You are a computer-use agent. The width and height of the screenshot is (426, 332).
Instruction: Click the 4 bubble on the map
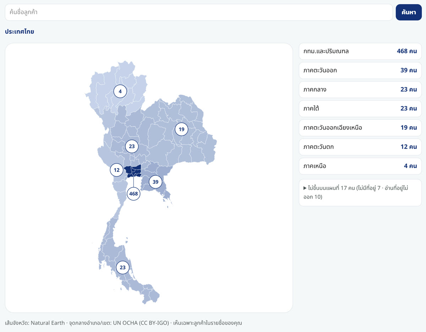(120, 91)
